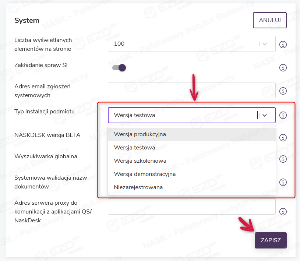The width and height of the screenshot is (300, 261).
Task: Click info icon for Wyszukiwarka globalna
Action: point(283,159)
